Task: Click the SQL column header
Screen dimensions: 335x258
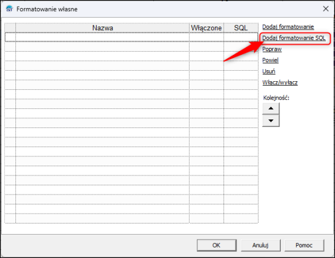Action: pyautogui.click(x=241, y=28)
